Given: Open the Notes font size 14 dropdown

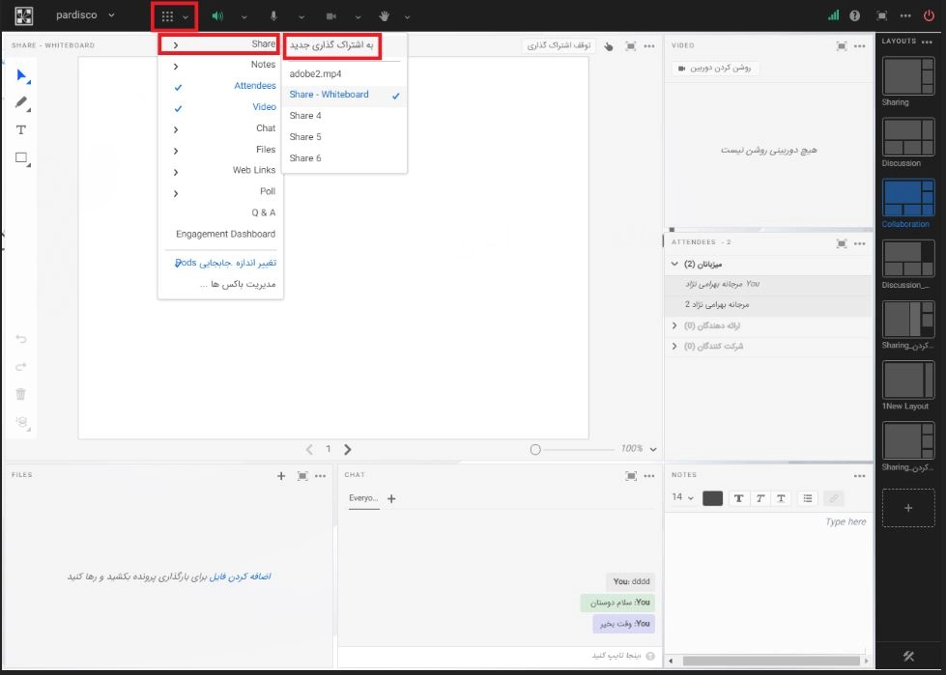Looking at the screenshot, I should point(682,498).
